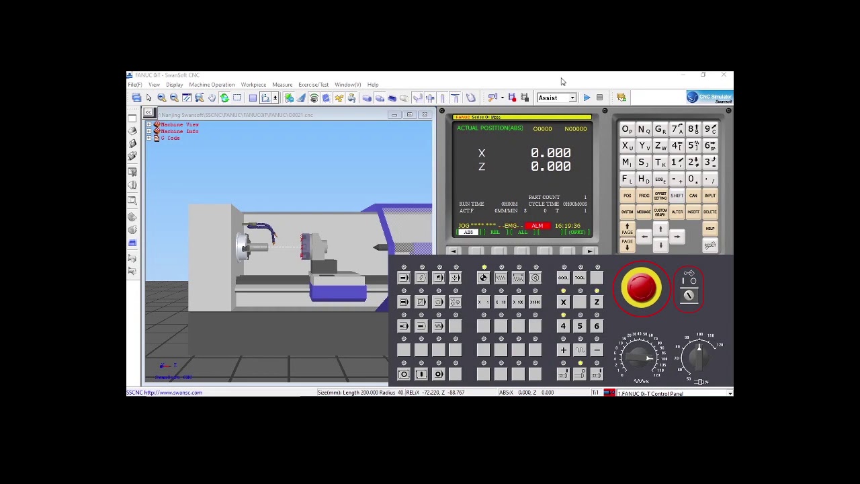Click the INSERT edit key

(x=693, y=212)
